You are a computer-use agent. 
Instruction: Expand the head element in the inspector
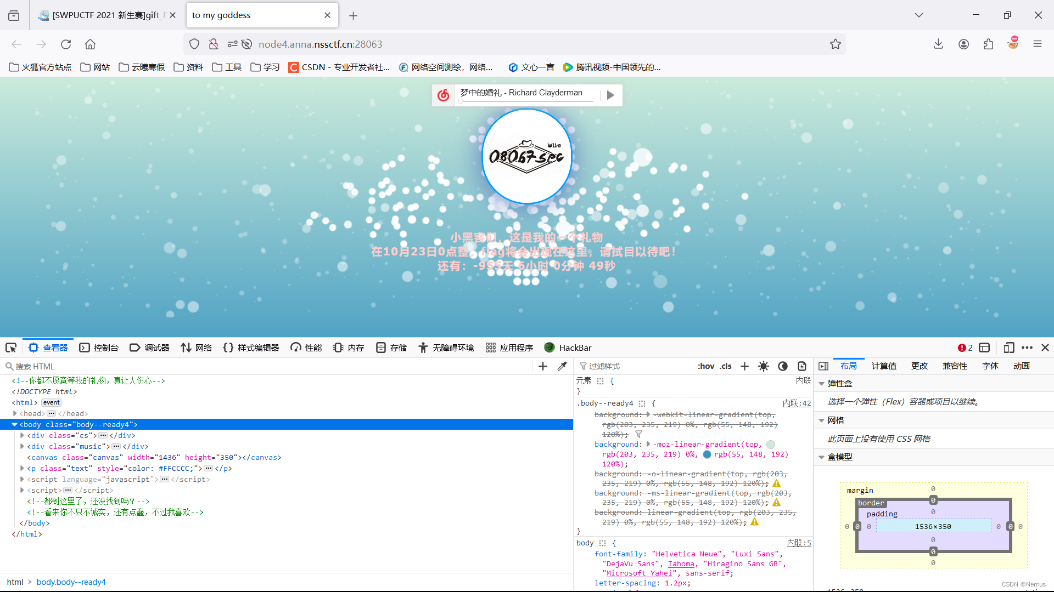pos(14,413)
